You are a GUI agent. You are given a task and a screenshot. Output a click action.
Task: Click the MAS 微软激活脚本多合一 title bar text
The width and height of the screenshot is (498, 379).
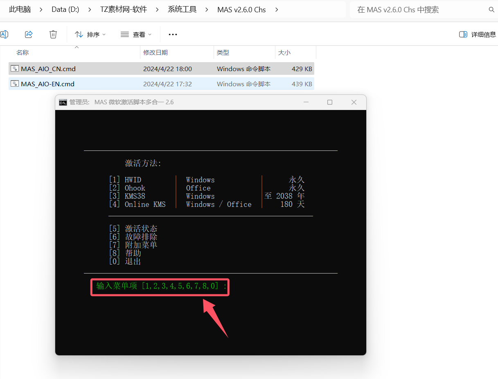coord(134,102)
